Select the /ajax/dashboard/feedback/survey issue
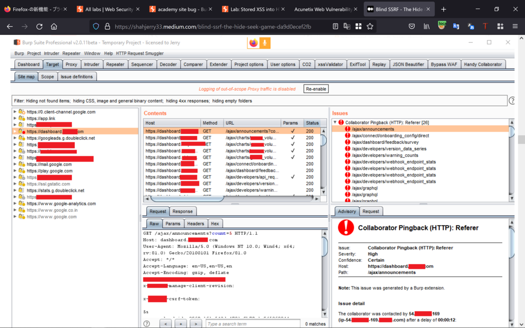The height and width of the screenshot is (328, 525). point(385,142)
